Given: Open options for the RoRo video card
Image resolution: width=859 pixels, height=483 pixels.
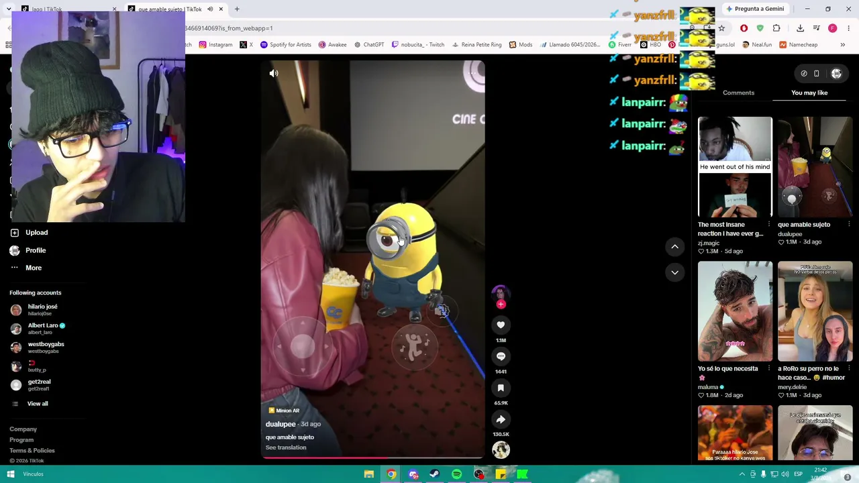Looking at the screenshot, I should (849, 368).
